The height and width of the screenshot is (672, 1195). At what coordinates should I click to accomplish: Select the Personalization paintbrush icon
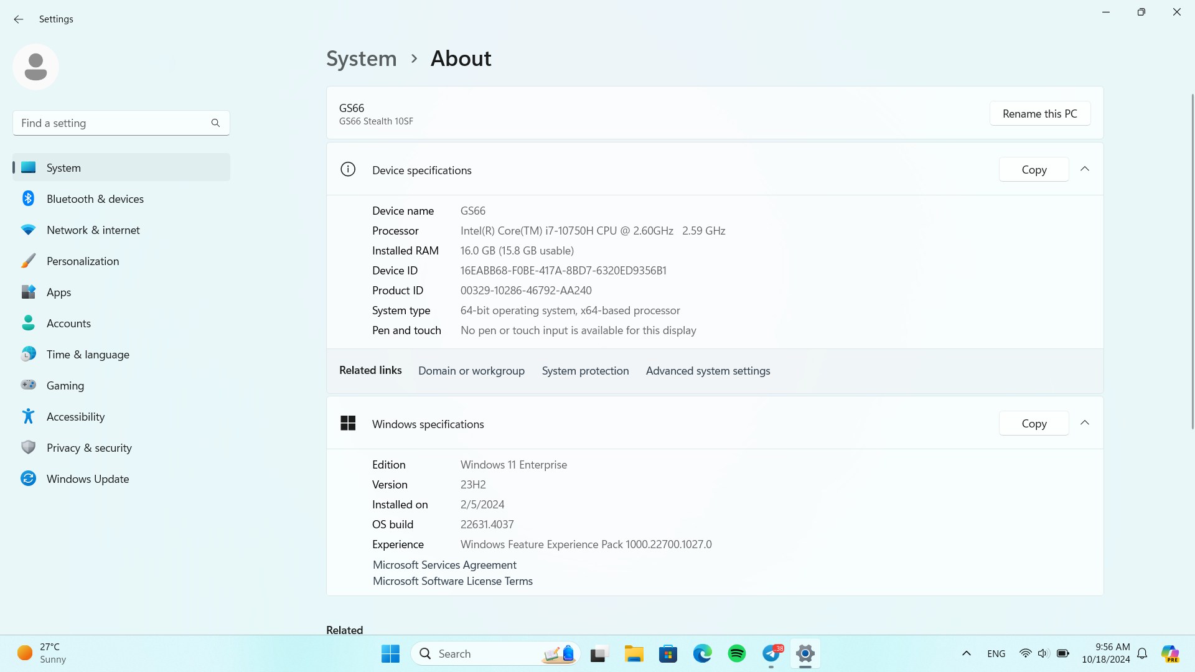click(28, 261)
